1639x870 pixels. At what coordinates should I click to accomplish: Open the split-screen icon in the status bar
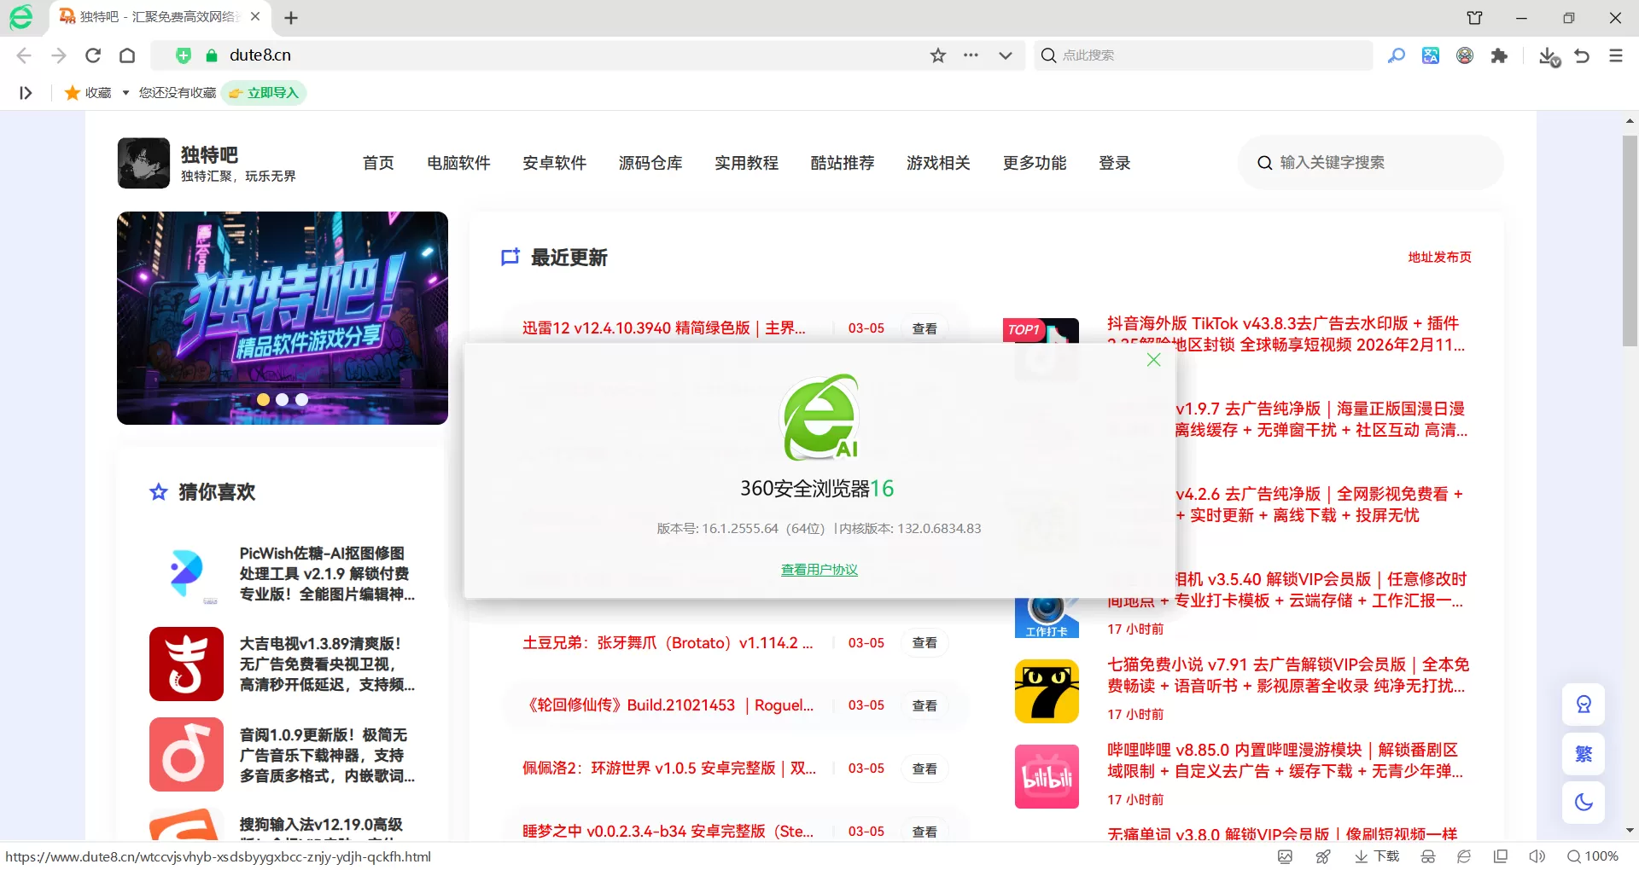click(1499, 856)
